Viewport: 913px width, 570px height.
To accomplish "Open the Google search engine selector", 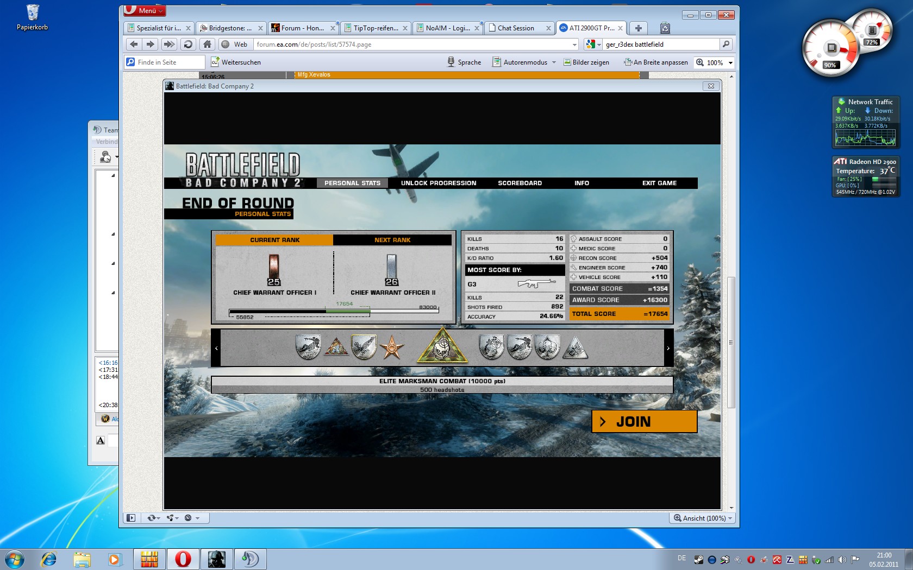I will pyautogui.click(x=594, y=45).
